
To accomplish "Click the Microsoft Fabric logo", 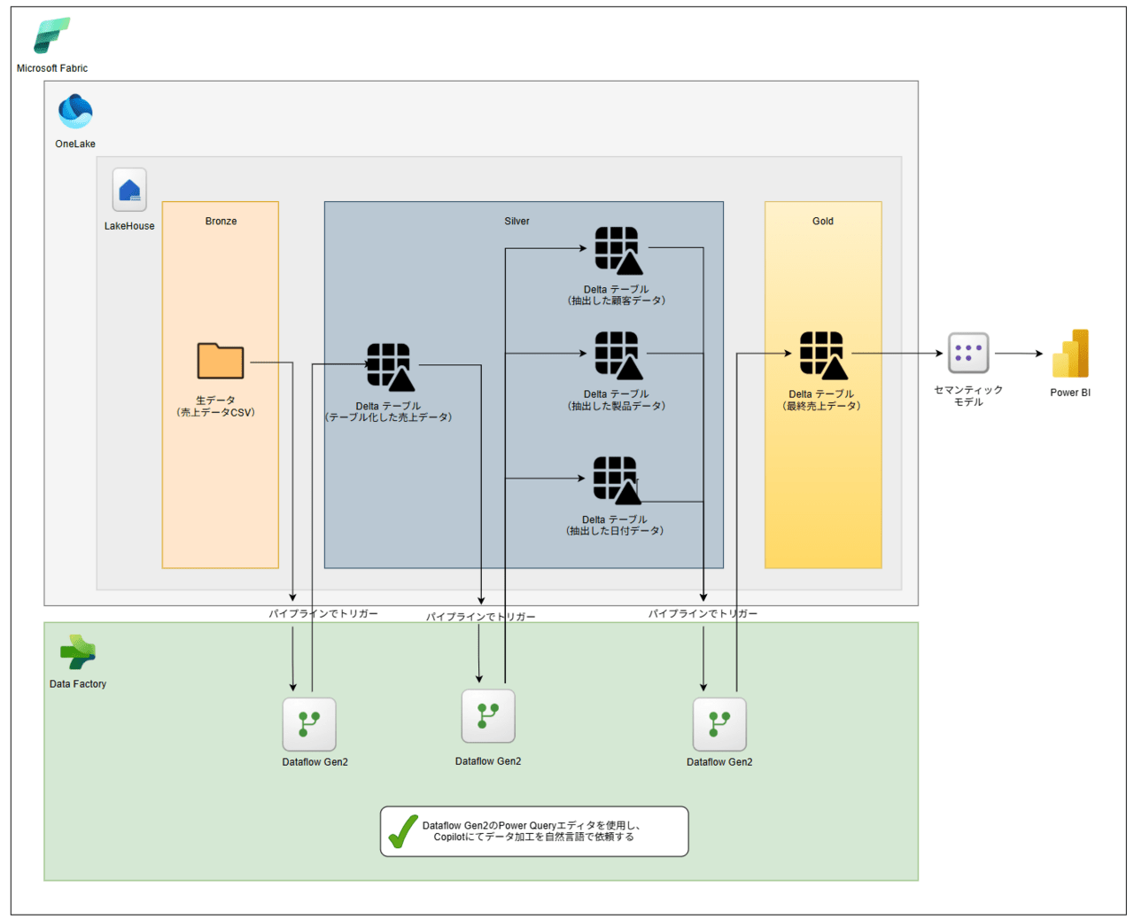I will click(51, 35).
